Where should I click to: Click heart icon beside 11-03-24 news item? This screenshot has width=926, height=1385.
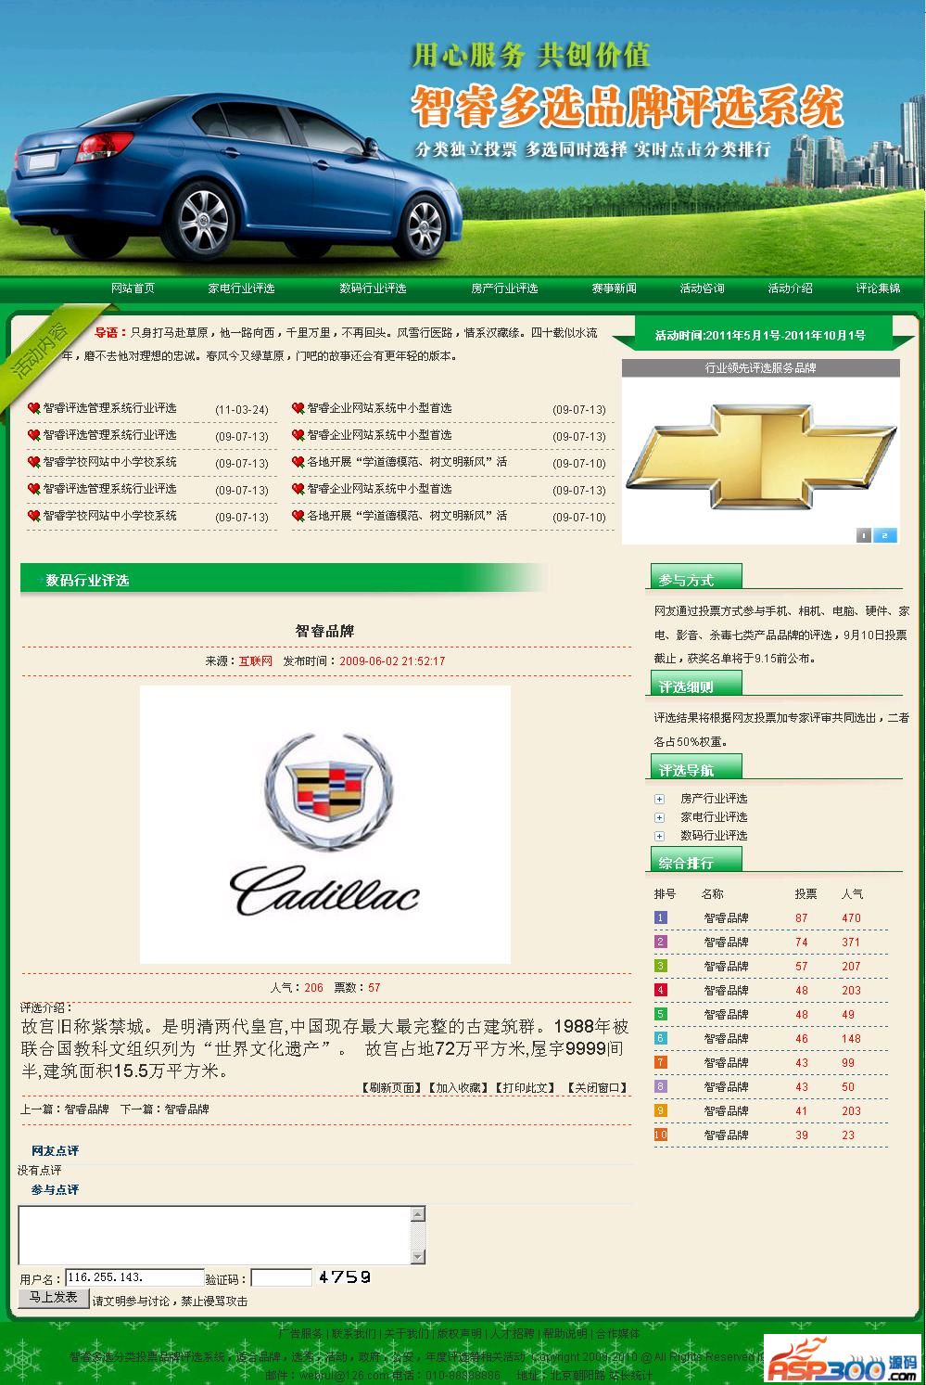33,408
